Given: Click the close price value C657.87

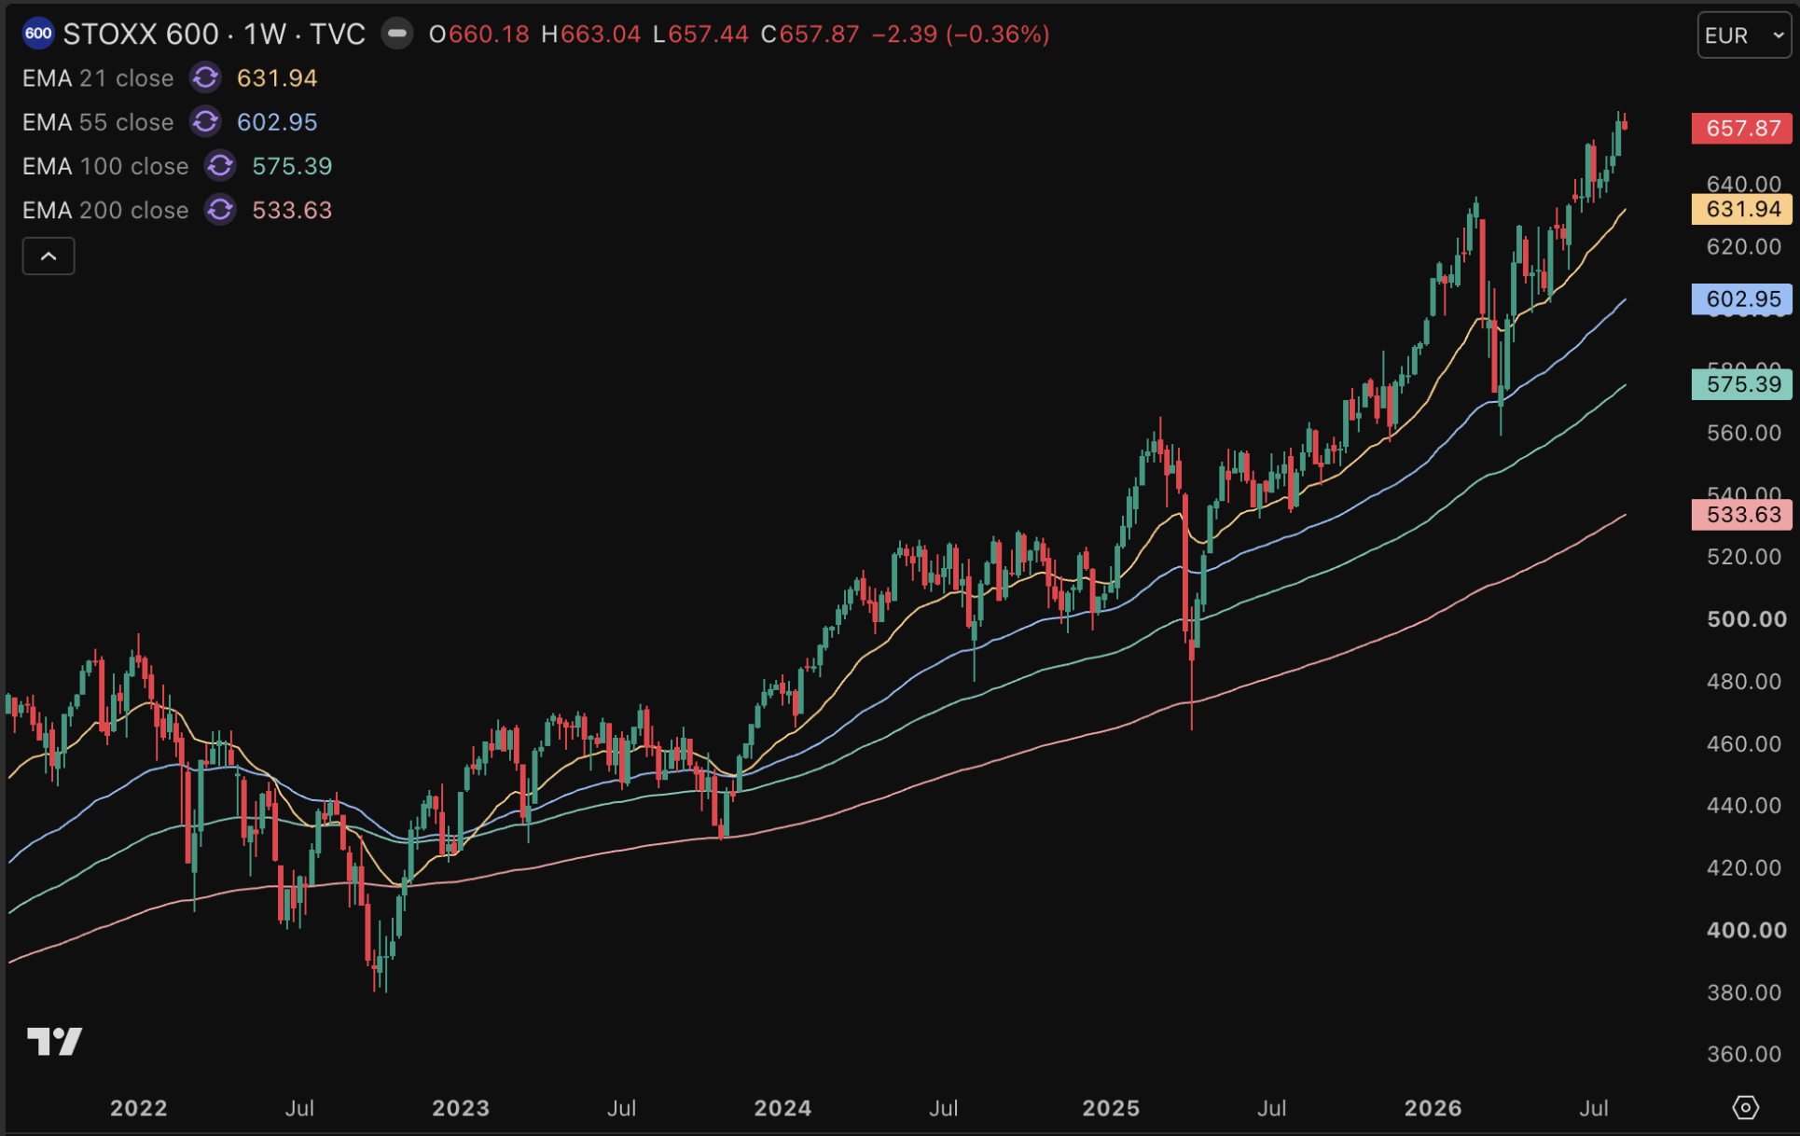Looking at the screenshot, I should pos(810,35).
